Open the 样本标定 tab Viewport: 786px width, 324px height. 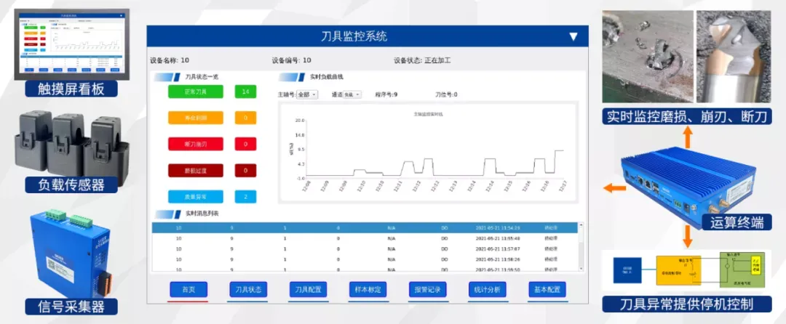pos(368,290)
